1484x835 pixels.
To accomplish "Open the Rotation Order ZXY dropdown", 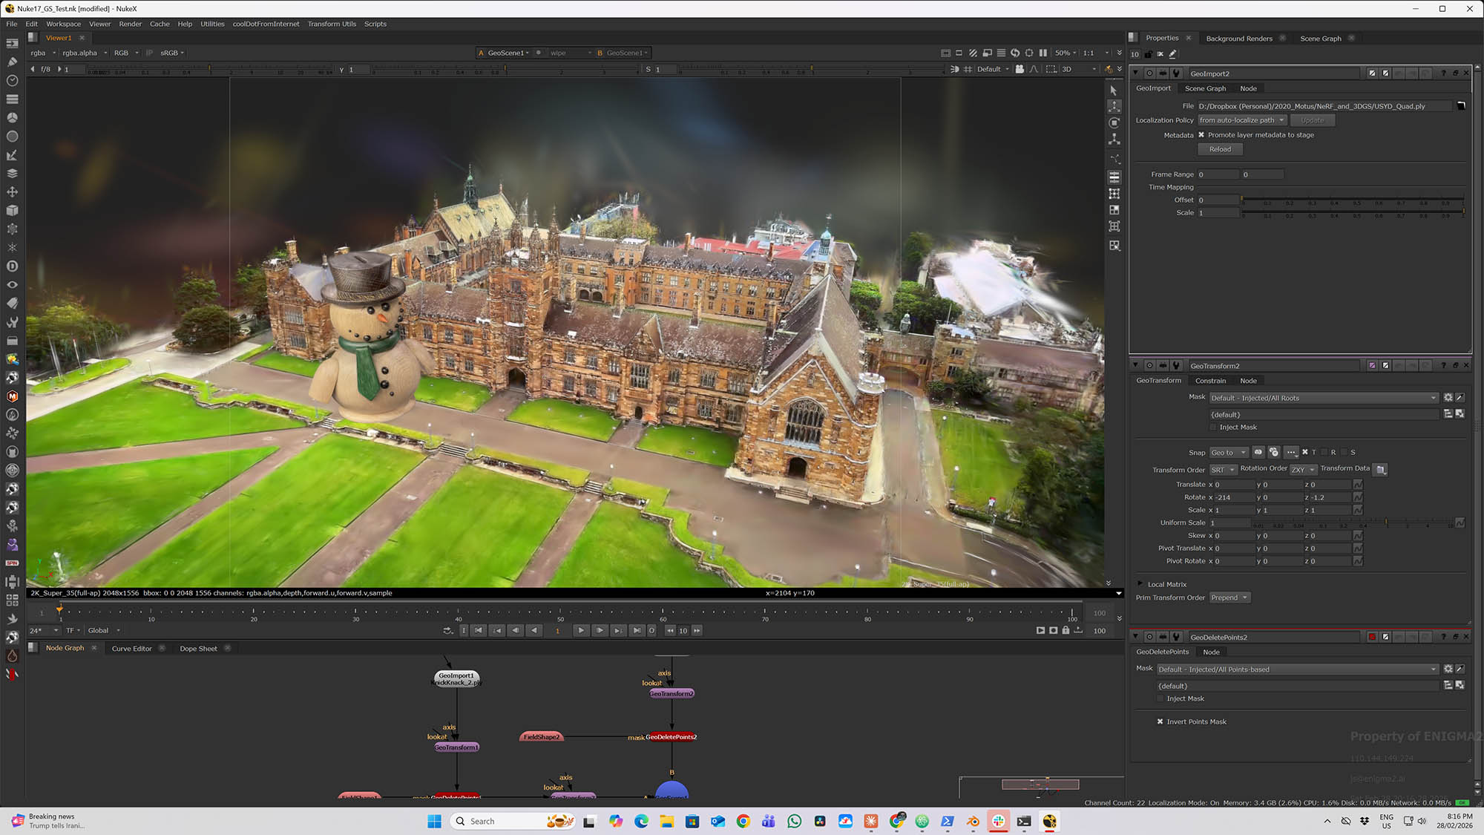I will coord(1302,470).
